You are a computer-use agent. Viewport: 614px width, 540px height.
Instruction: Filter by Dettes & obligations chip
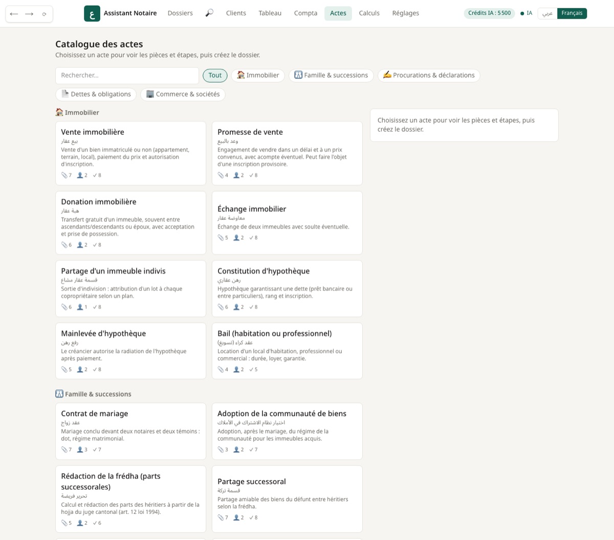click(96, 94)
